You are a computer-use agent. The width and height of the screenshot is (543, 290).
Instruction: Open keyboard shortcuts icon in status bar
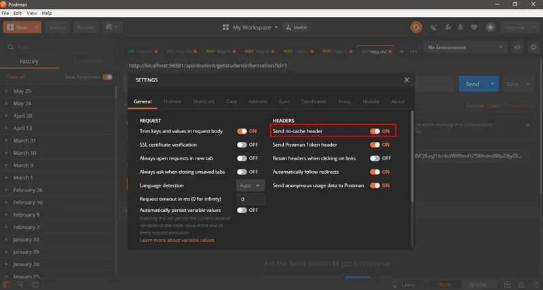tap(521, 285)
